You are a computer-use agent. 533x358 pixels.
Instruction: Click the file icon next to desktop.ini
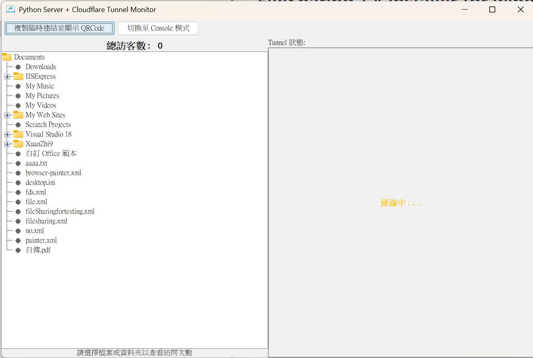tap(18, 182)
